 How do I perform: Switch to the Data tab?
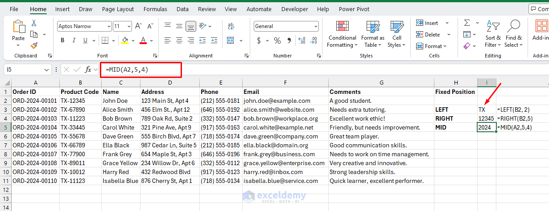coord(182,9)
